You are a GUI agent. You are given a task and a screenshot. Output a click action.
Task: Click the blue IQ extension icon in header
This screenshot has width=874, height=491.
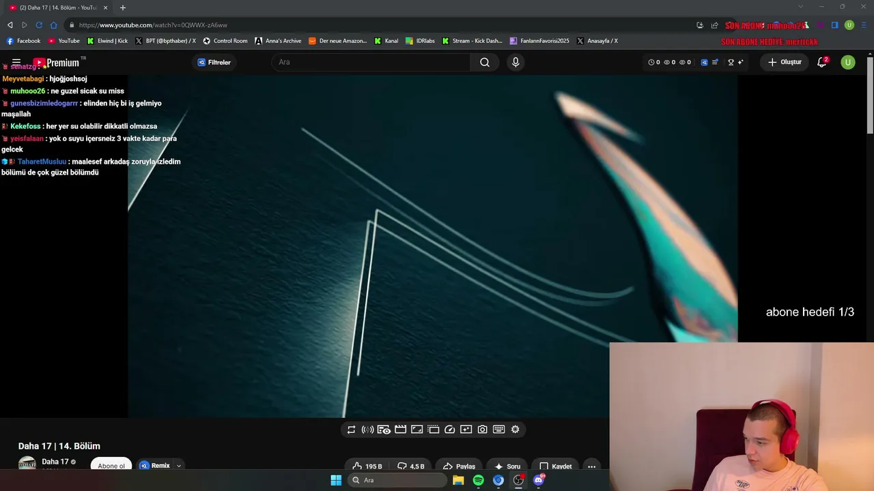pos(705,62)
